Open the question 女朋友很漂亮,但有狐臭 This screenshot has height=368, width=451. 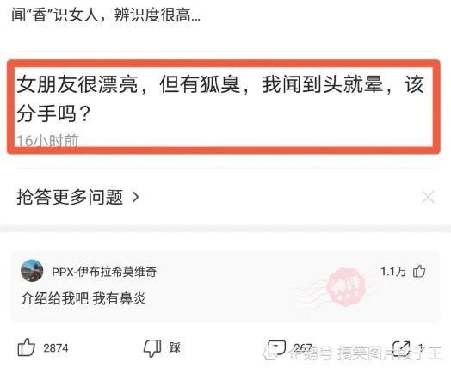[x=220, y=98]
